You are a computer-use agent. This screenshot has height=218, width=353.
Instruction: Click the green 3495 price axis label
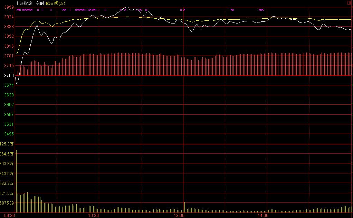coord(9,134)
